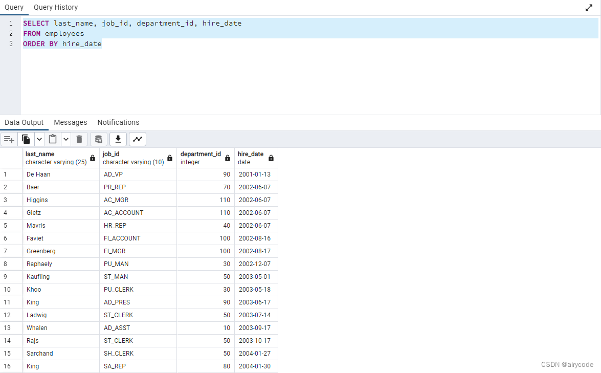Switch to the Query History tab
Screen dimensions: 601x373
pyautogui.click(x=56, y=7)
